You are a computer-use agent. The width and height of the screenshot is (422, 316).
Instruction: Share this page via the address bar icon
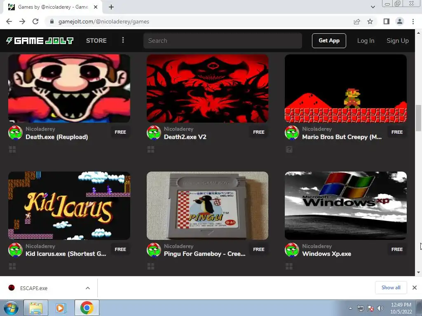[x=357, y=21]
